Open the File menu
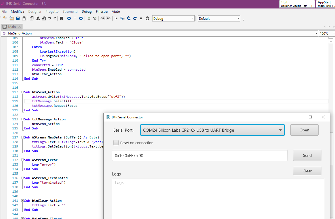The width and height of the screenshot is (335, 219). [4, 12]
